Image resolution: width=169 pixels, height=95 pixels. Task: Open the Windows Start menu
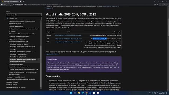(71, 93)
